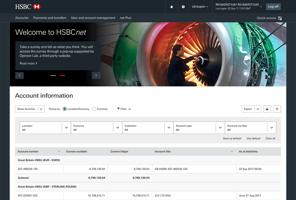Click As at date/time column header
Viewport: 296px width, 200px height.
point(248,151)
